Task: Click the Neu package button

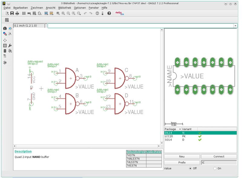Action: [x=182, y=157]
